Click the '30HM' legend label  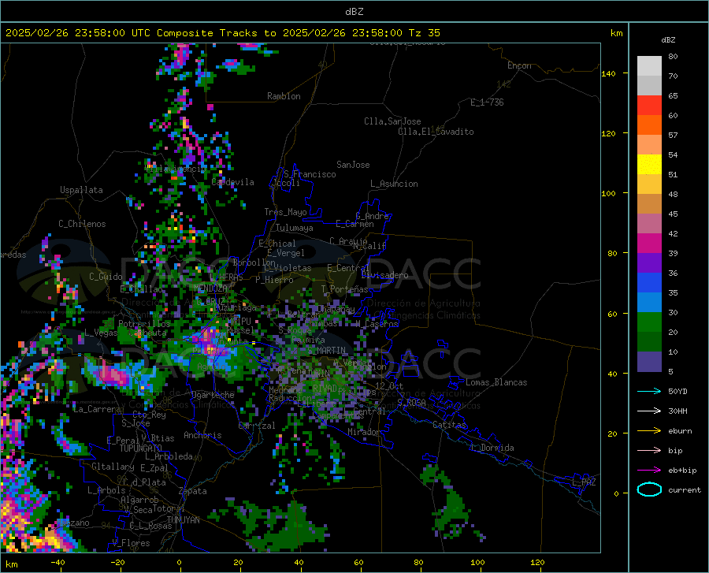(x=677, y=411)
